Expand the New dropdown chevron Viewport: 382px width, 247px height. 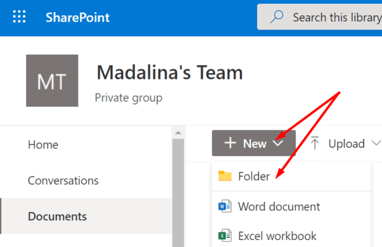pyautogui.click(x=278, y=143)
